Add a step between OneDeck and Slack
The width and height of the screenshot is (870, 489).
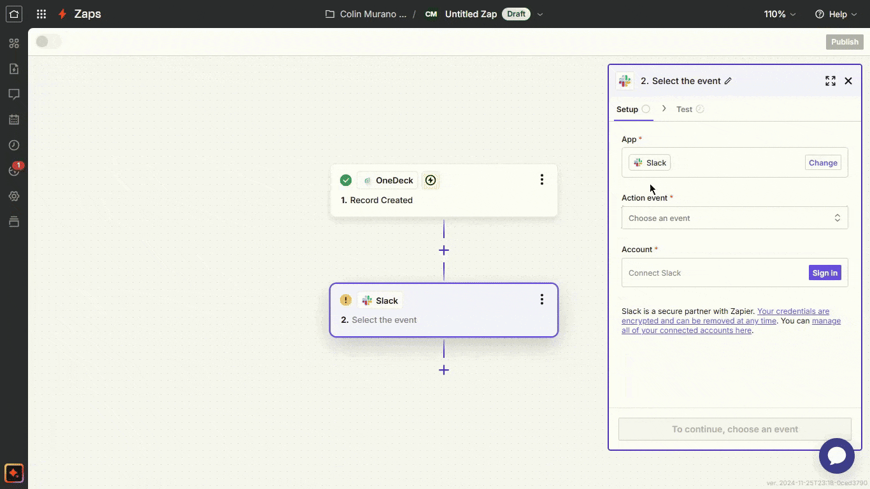(x=444, y=250)
